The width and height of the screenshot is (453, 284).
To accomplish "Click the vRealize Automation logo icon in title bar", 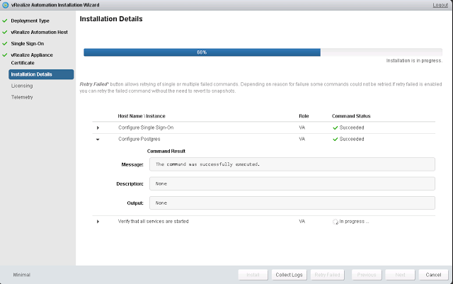I will coord(5,5).
